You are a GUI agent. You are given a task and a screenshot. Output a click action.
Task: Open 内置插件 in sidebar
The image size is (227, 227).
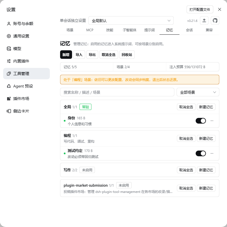click(26, 61)
